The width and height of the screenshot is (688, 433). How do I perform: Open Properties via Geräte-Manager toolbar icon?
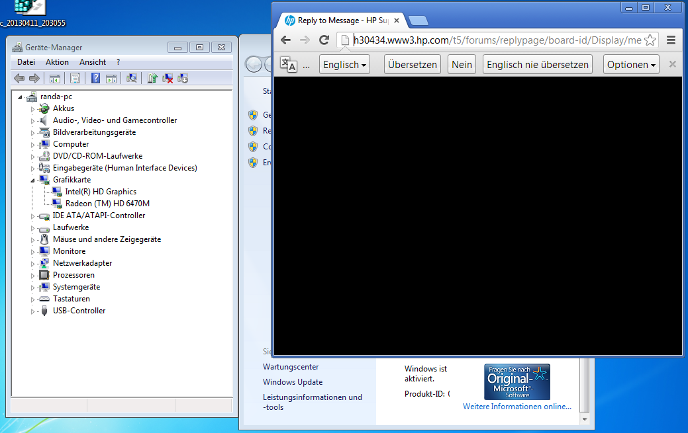coord(75,79)
